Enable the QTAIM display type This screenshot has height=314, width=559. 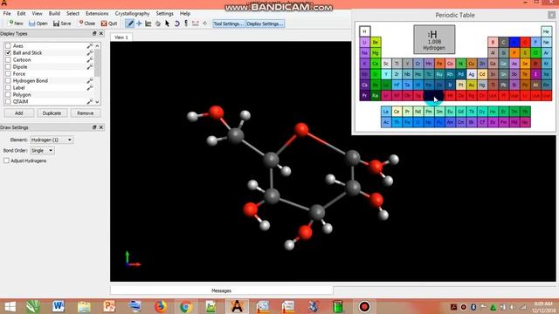click(x=8, y=101)
